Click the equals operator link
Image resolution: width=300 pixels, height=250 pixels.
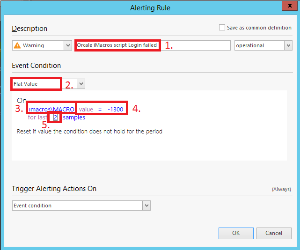(100, 110)
